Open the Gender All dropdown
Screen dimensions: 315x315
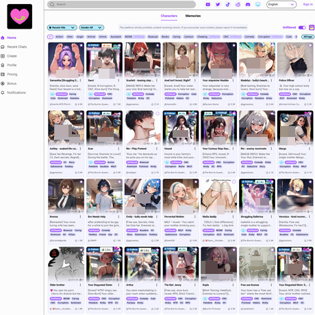click(x=92, y=27)
